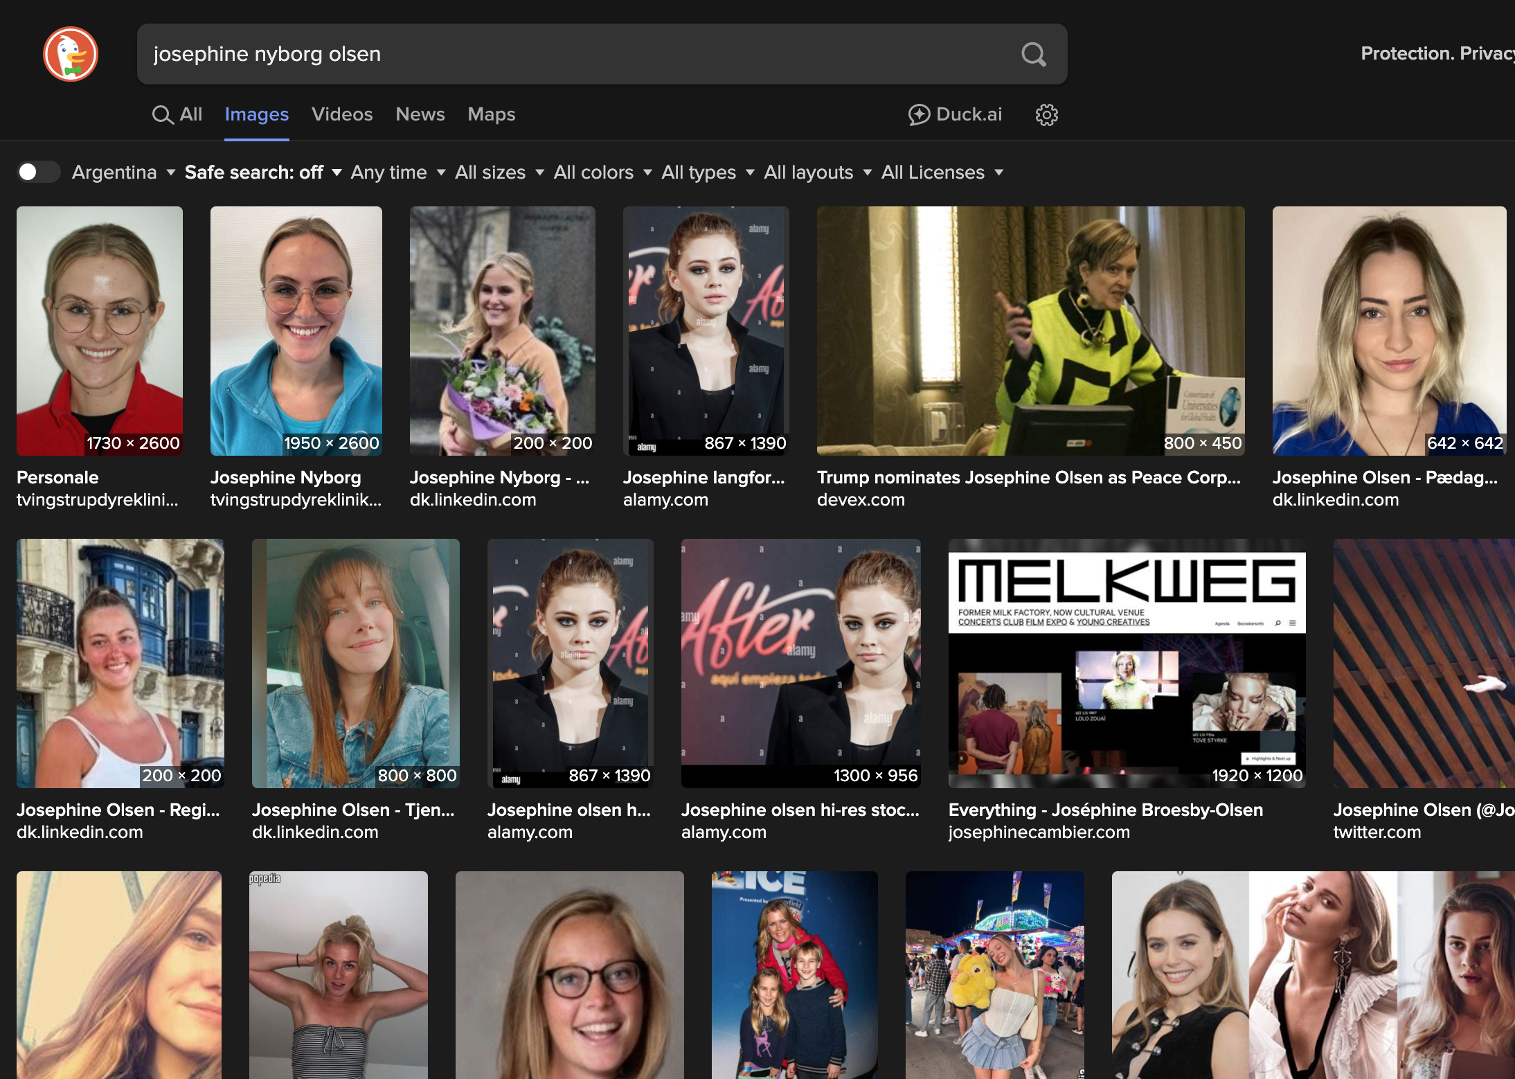Open the 800 × 800 denim jacket thumbnail

coord(356,663)
